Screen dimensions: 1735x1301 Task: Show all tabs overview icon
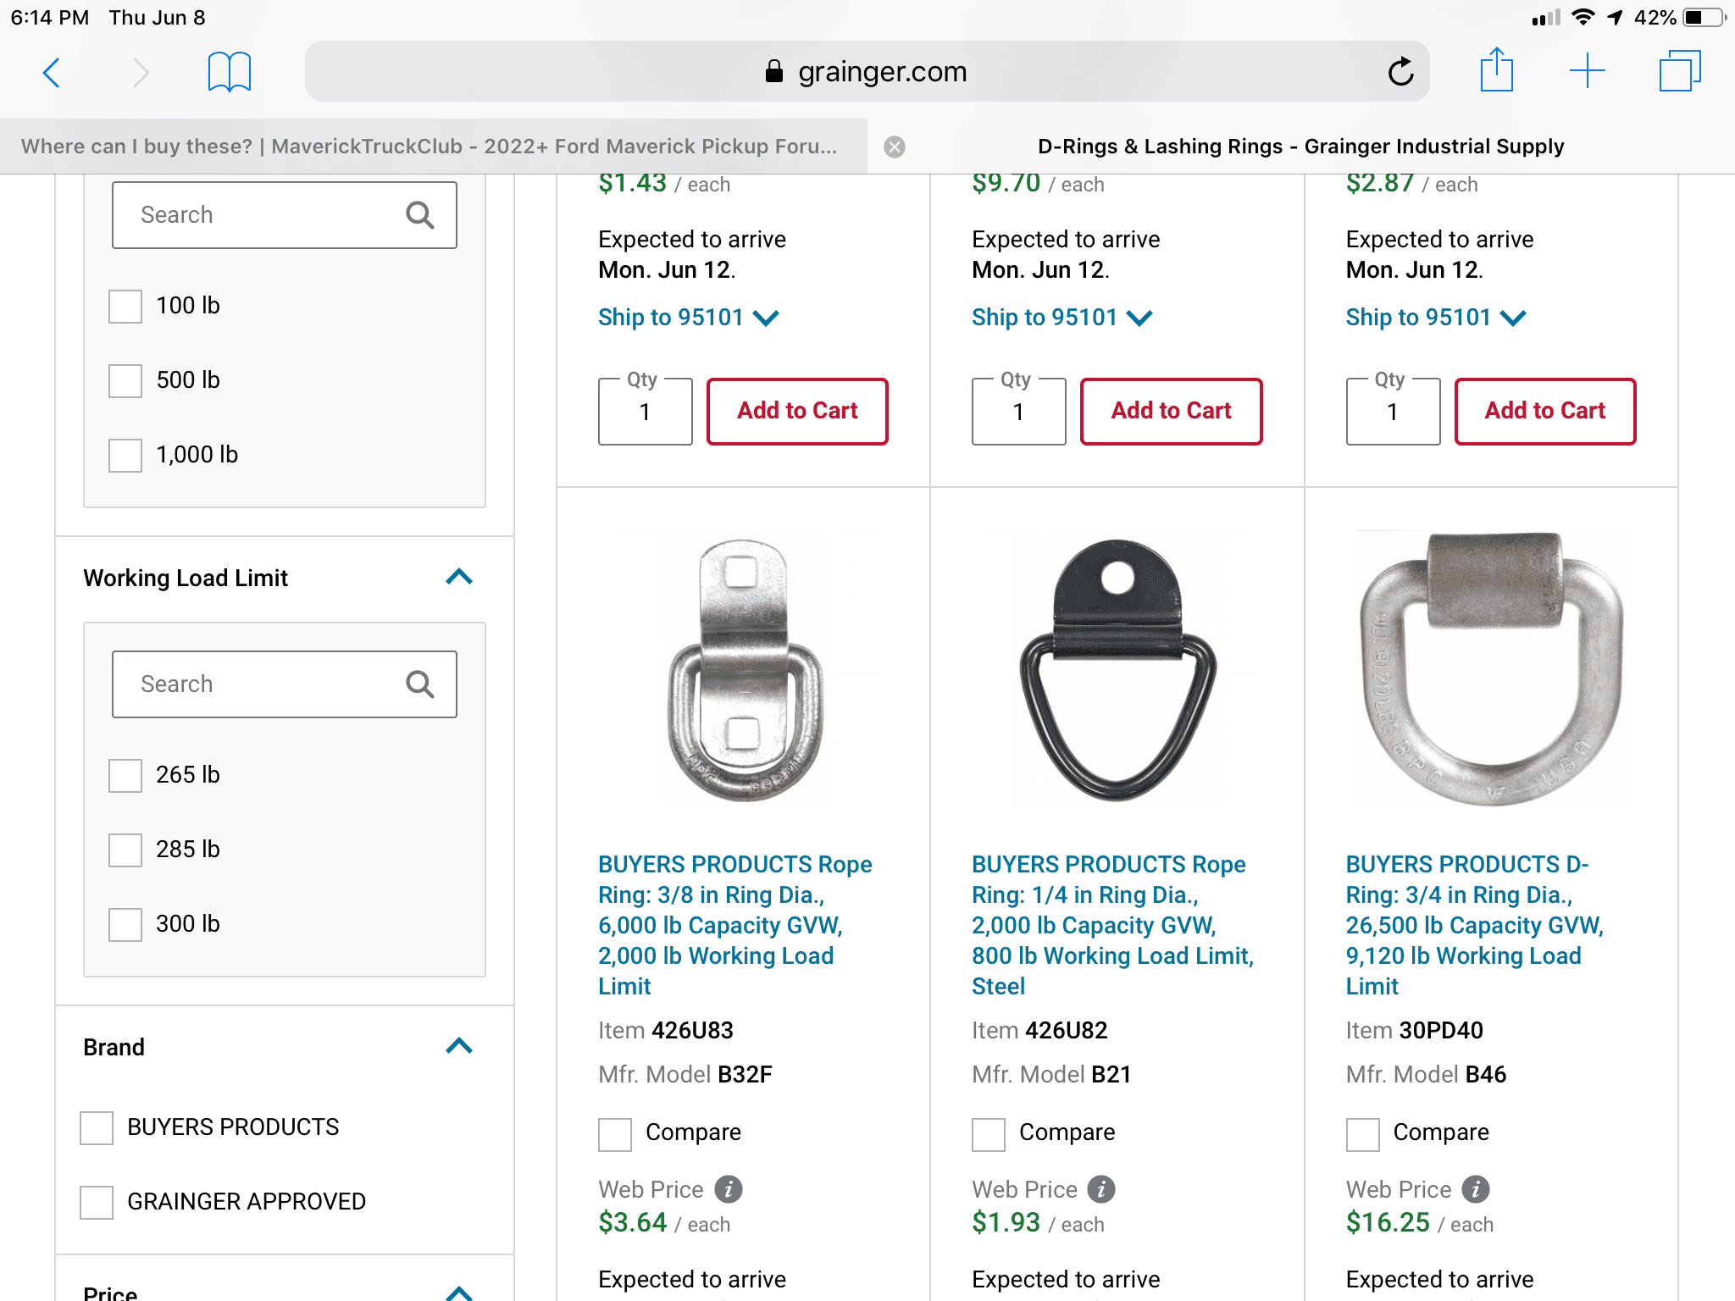[x=1680, y=71]
